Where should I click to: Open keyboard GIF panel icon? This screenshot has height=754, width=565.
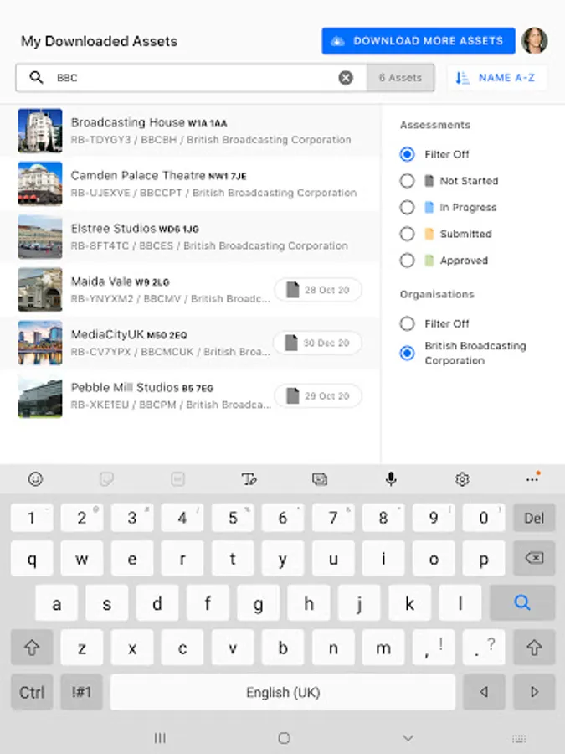tap(177, 479)
